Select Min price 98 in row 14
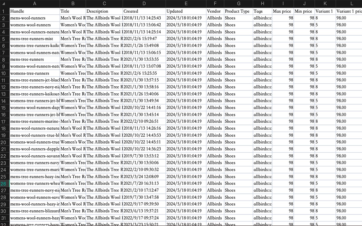 coord(304,101)
